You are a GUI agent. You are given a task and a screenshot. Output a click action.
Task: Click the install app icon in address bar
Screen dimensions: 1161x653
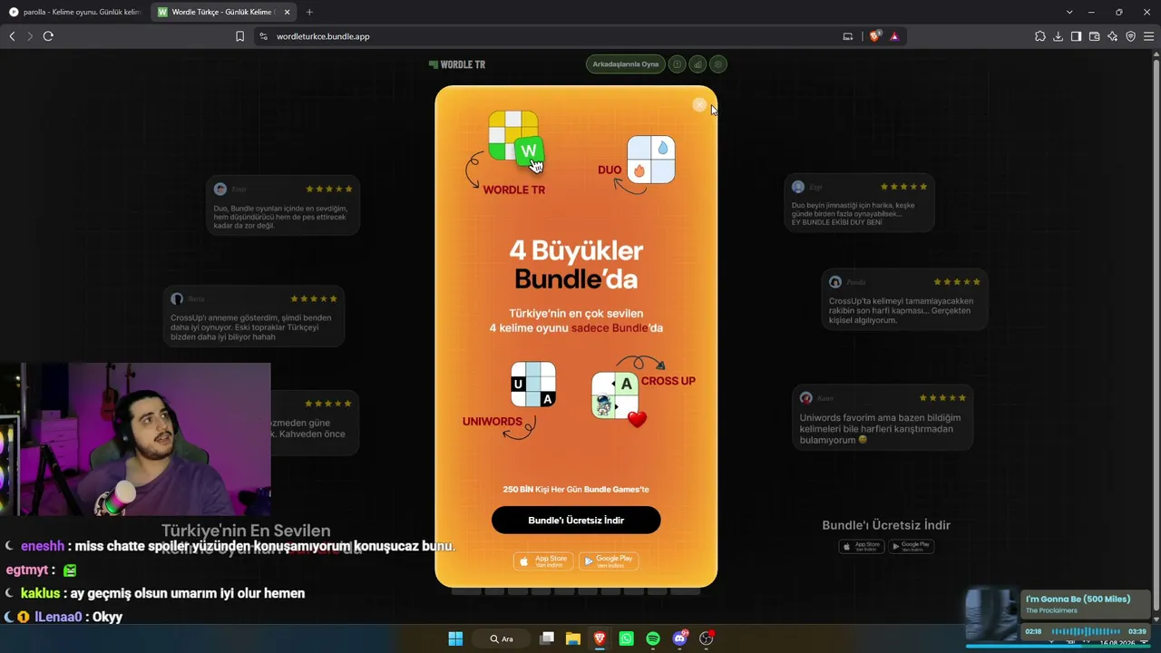coord(848,36)
